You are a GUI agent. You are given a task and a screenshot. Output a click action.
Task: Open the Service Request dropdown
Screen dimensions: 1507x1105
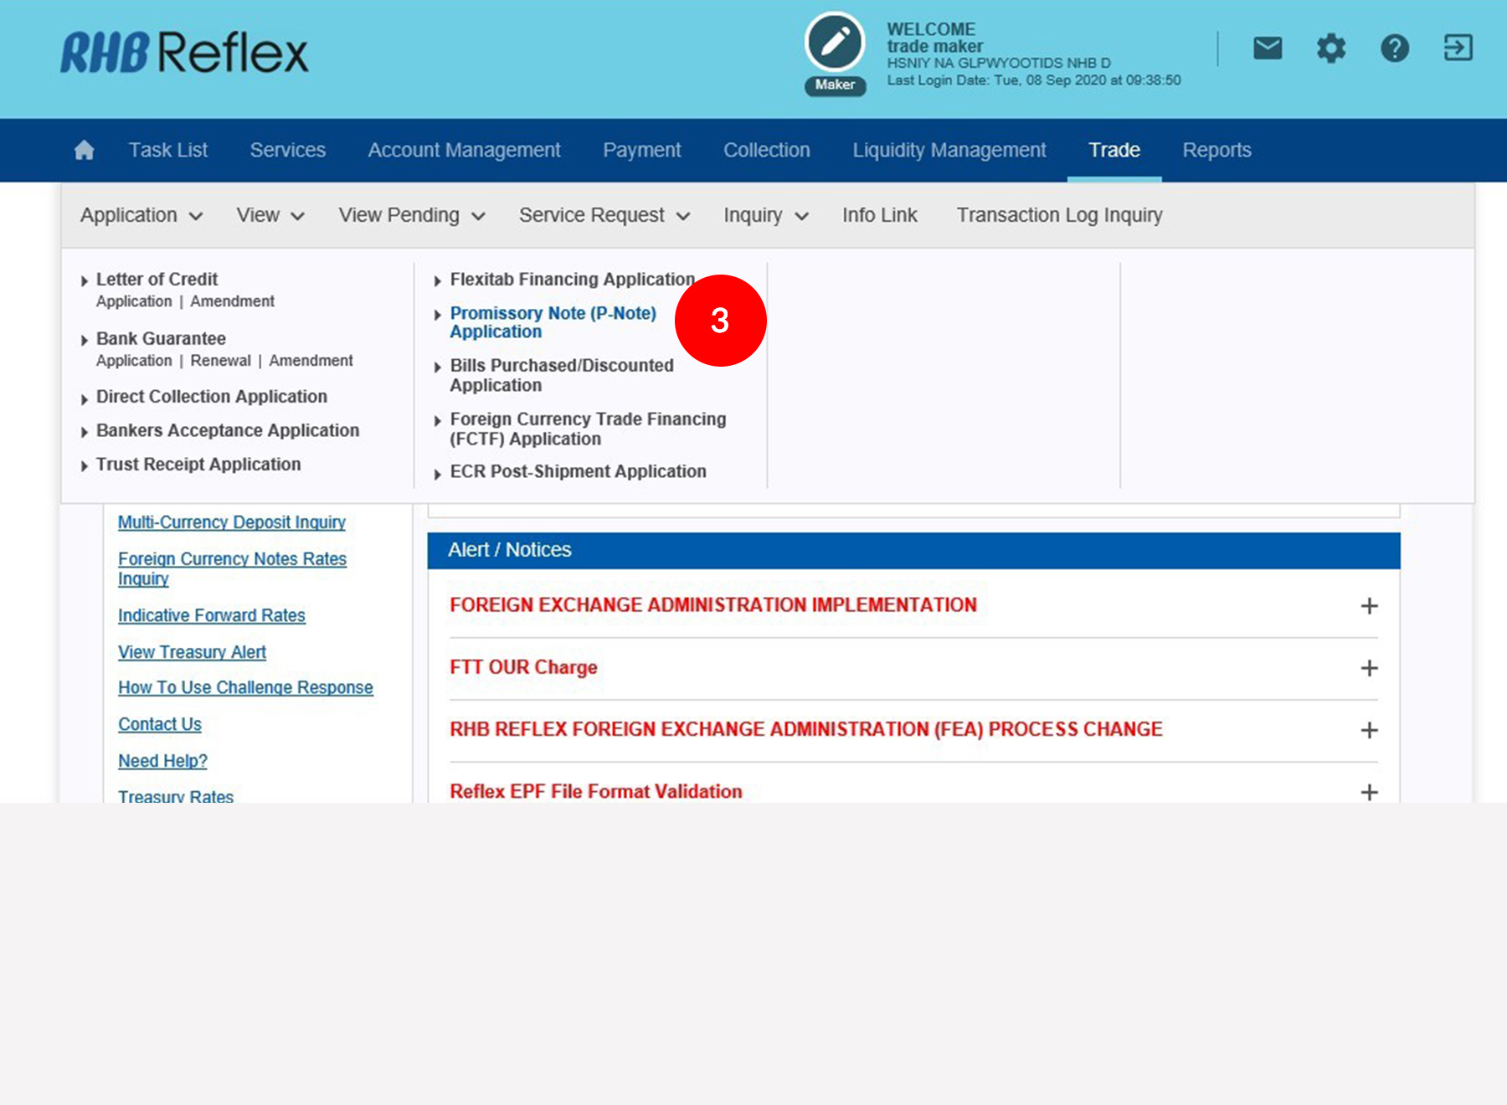pyautogui.click(x=604, y=216)
